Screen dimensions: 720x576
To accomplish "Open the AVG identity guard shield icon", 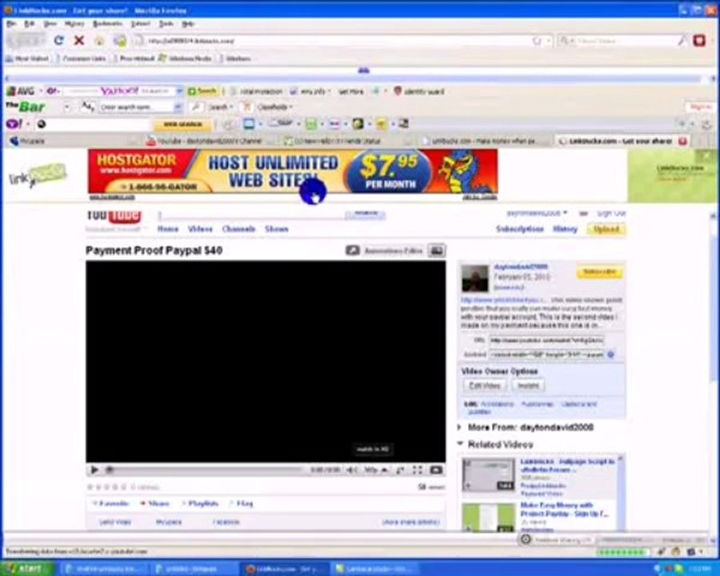I will (398, 91).
